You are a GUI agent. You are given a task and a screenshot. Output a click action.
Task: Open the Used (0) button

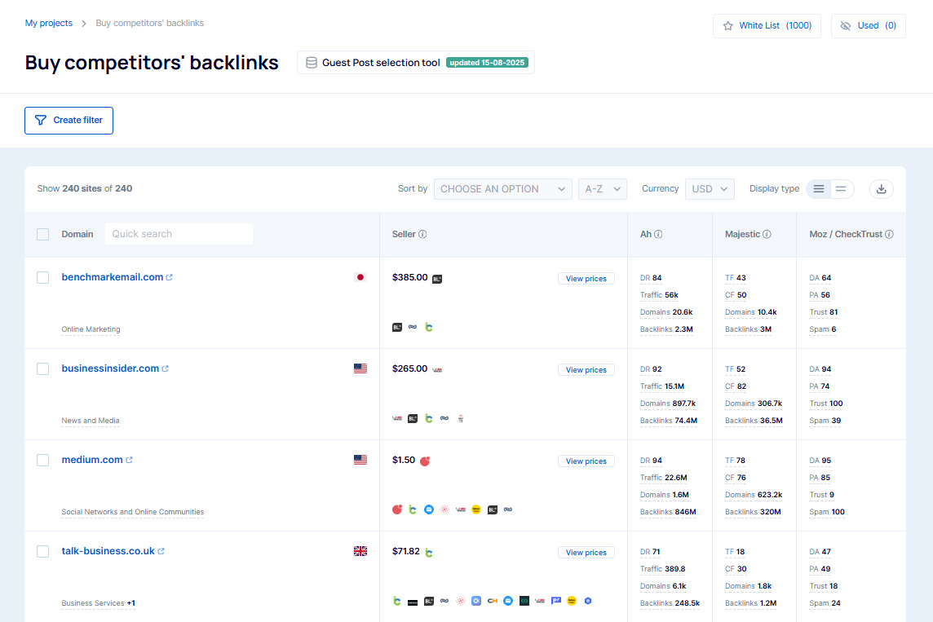(x=868, y=25)
